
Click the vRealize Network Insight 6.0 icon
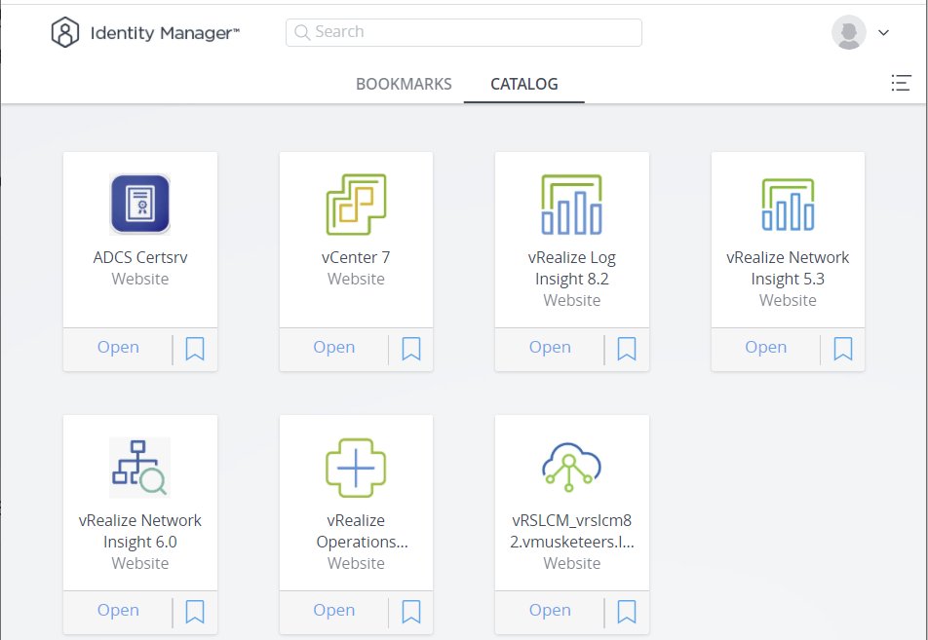[x=140, y=468]
